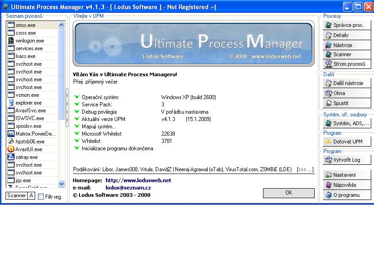
Task: Click the Matrox PowerDesk icon
Action: pyautogui.click(x=11, y=133)
